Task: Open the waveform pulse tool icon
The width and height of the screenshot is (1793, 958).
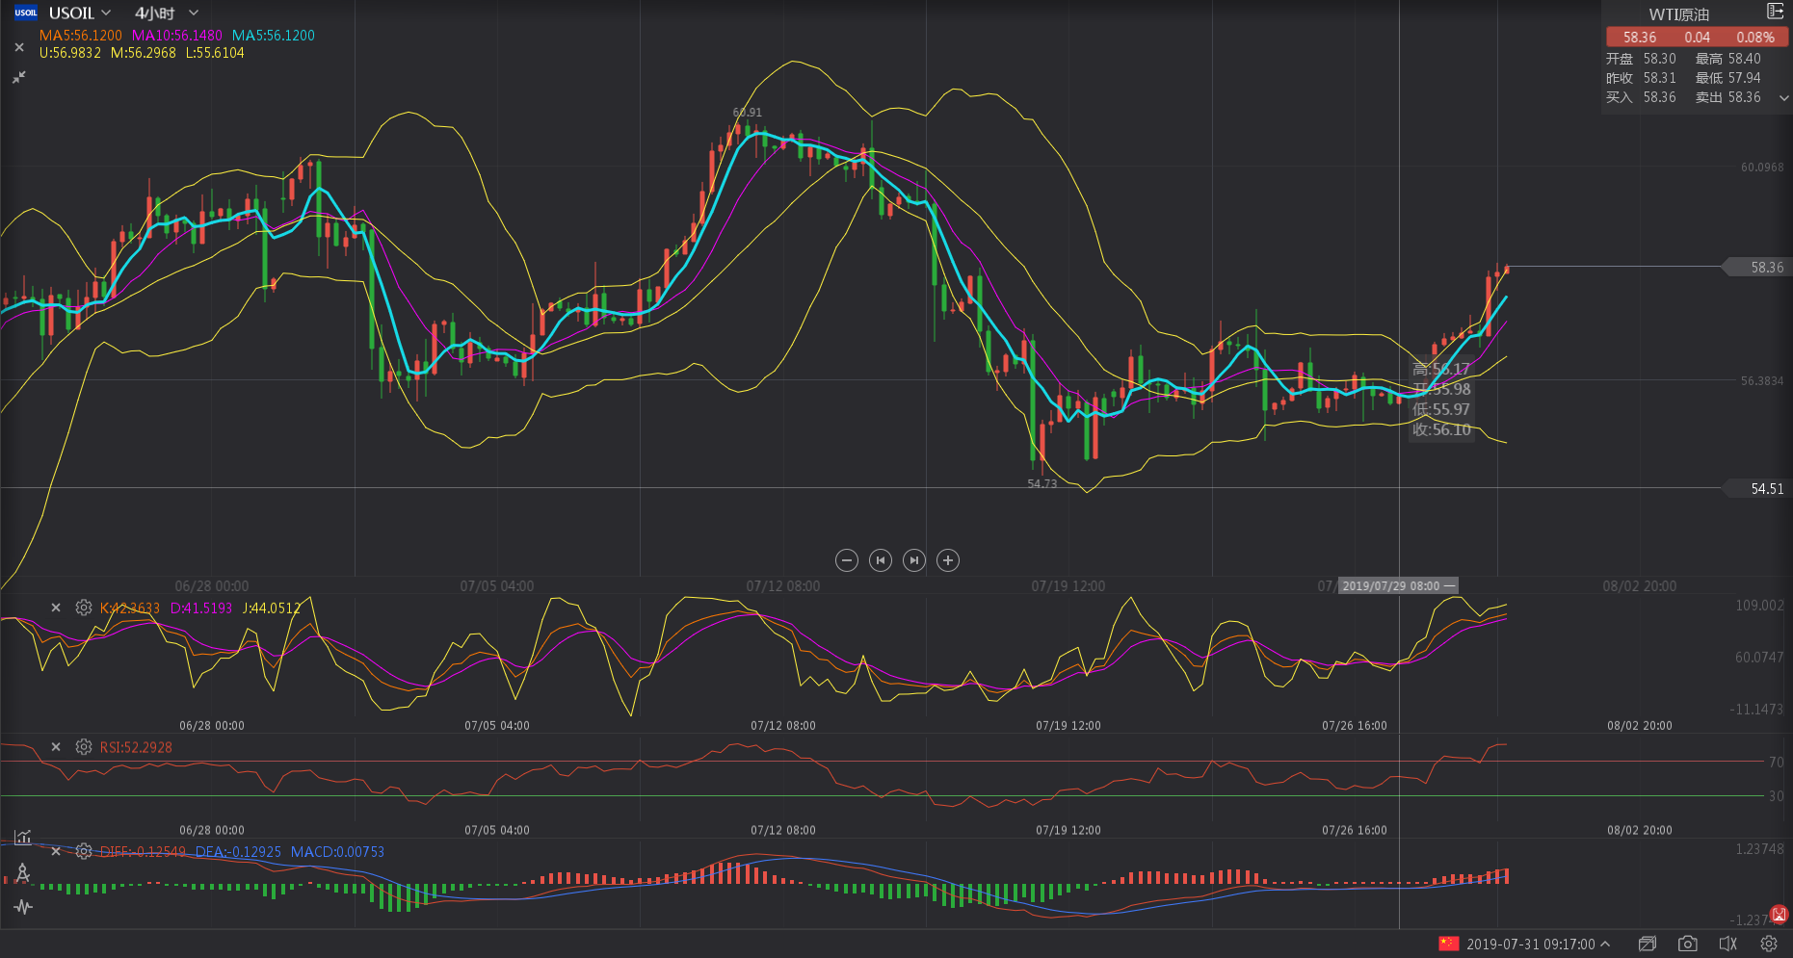Action: 23,907
